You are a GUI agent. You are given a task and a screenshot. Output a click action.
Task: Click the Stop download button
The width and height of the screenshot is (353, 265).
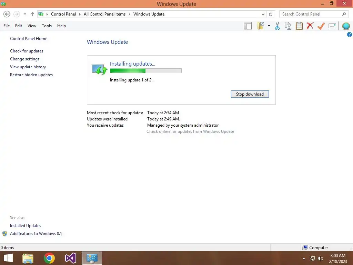pos(250,94)
